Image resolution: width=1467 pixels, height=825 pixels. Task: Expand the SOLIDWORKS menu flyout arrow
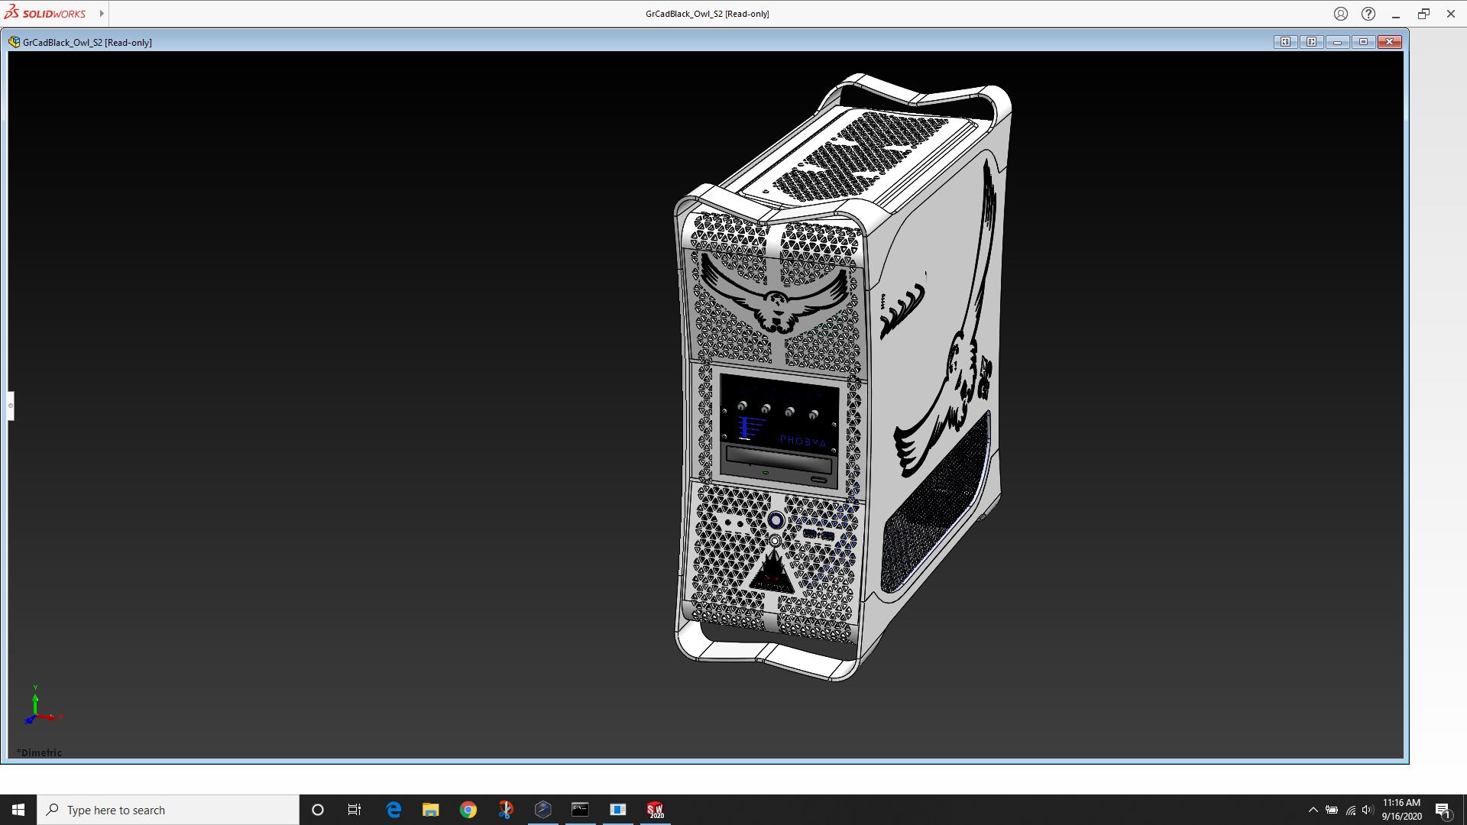(x=101, y=14)
